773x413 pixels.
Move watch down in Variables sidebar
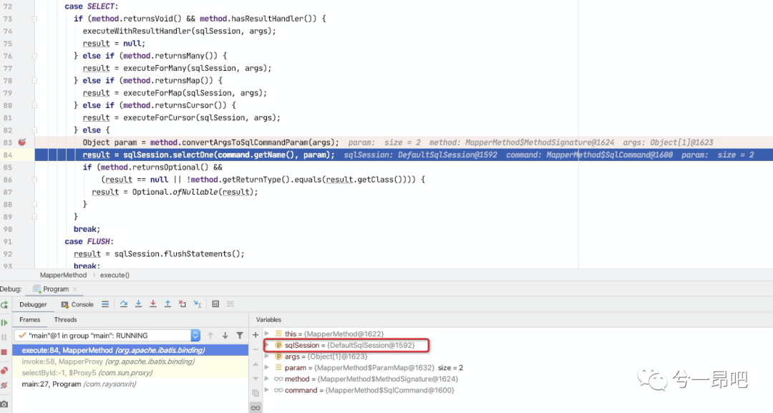click(x=256, y=379)
